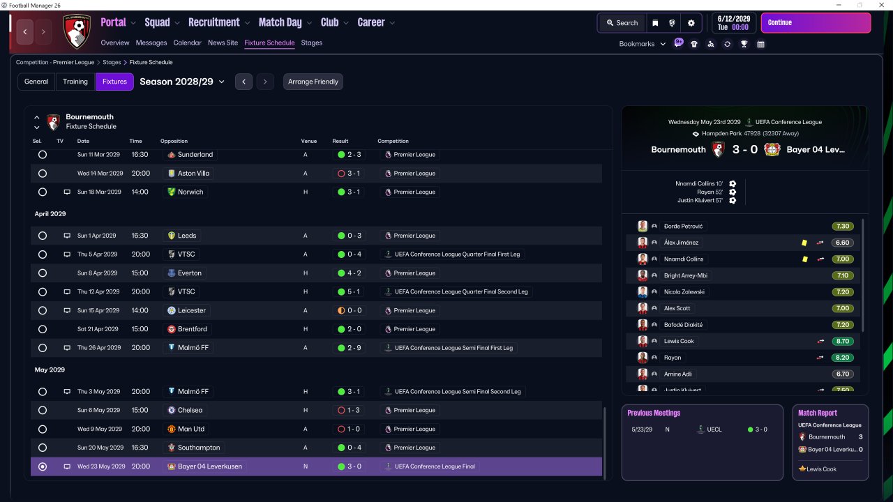
Task: Open the Match Day menu dropdown
Action: click(x=285, y=22)
